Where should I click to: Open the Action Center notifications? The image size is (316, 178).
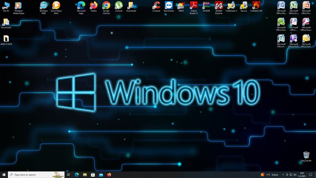pyautogui.click(x=310, y=175)
